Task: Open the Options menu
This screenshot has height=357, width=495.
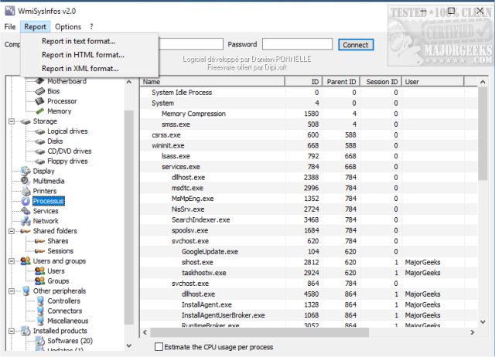Action: click(x=68, y=27)
